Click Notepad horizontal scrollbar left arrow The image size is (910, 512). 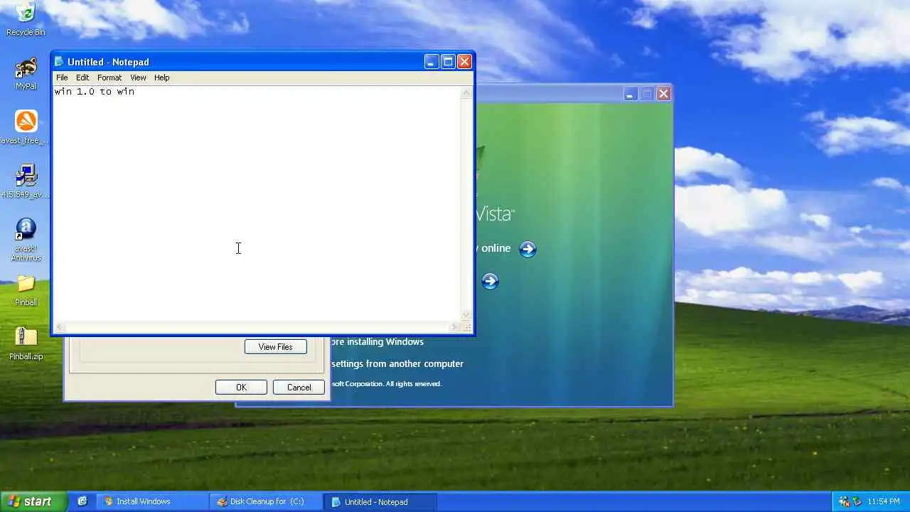pyautogui.click(x=60, y=327)
